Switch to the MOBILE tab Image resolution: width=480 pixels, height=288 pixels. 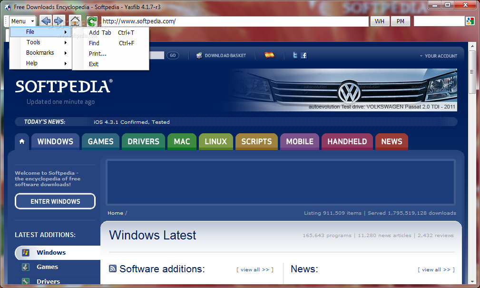(x=300, y=141)
